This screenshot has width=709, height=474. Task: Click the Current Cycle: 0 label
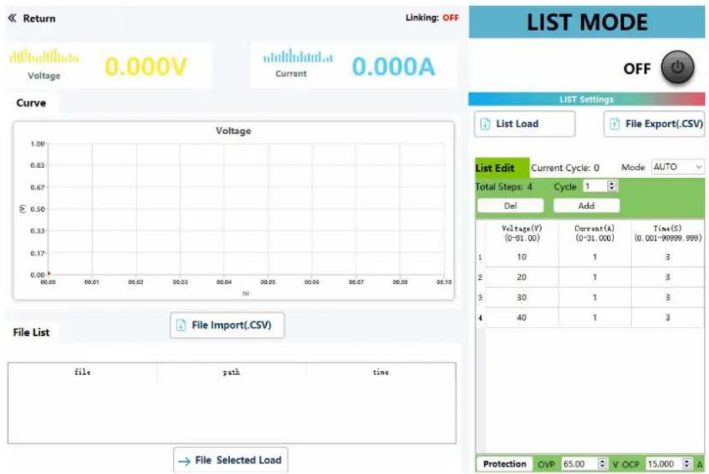565,168
